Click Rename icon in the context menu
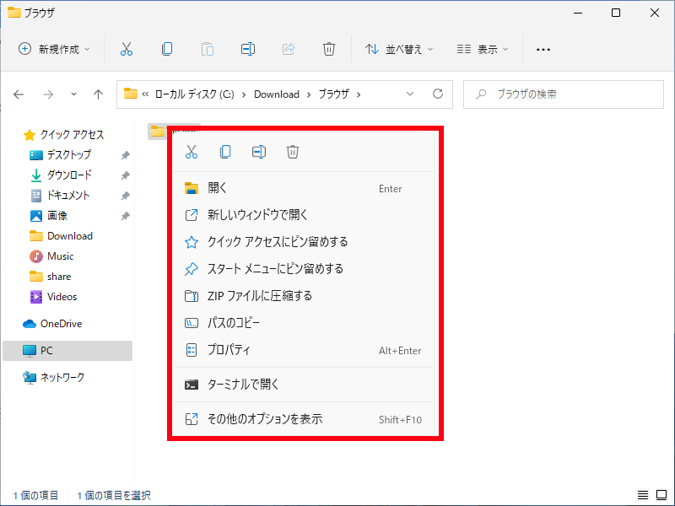This screenshot has width=675, height=506. pos(259,152)
